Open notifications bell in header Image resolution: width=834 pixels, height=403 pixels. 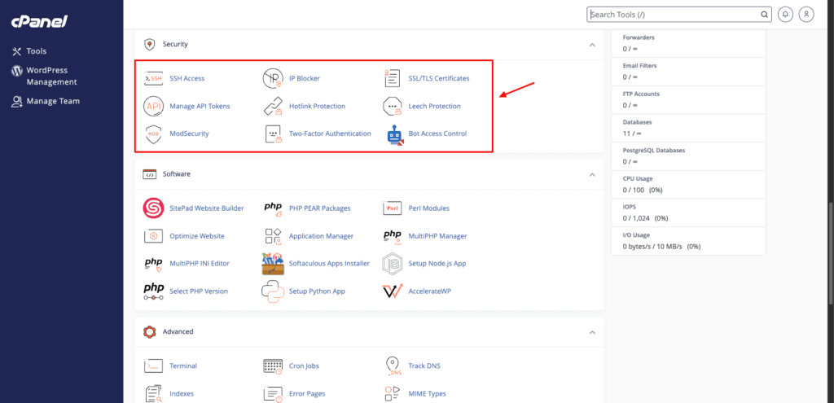[785, 15]
